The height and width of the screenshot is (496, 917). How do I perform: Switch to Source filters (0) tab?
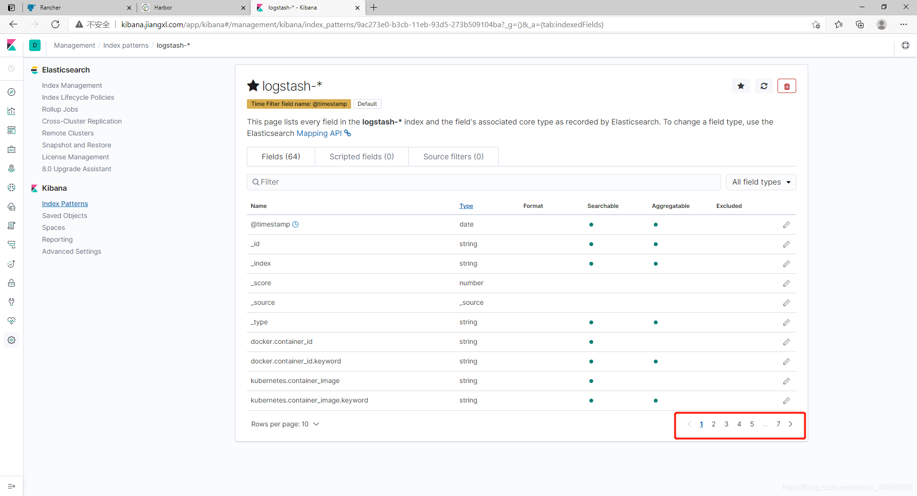(x=453, y=156)
